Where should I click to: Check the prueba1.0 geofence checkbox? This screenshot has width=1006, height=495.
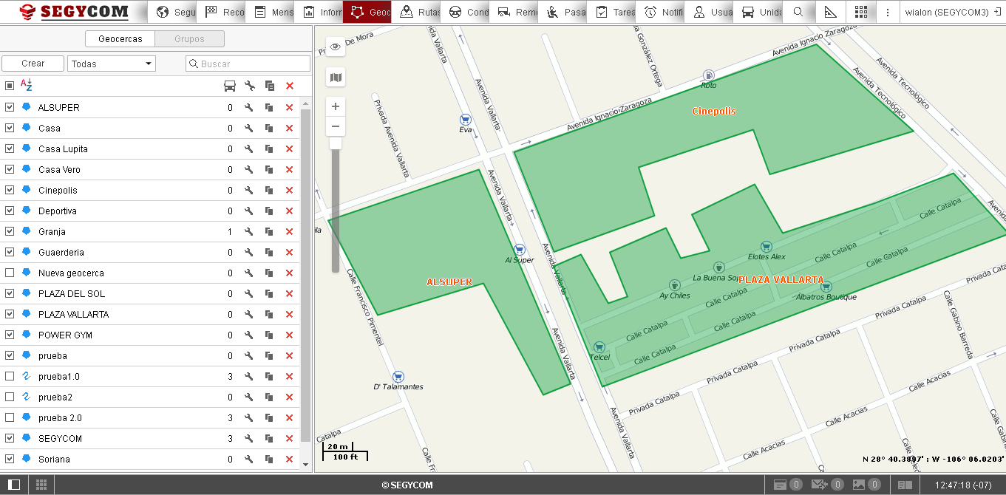tap(10, 376)
